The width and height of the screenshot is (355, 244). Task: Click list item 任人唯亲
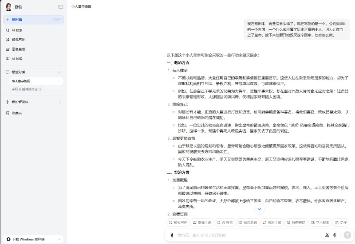(180, 71)
